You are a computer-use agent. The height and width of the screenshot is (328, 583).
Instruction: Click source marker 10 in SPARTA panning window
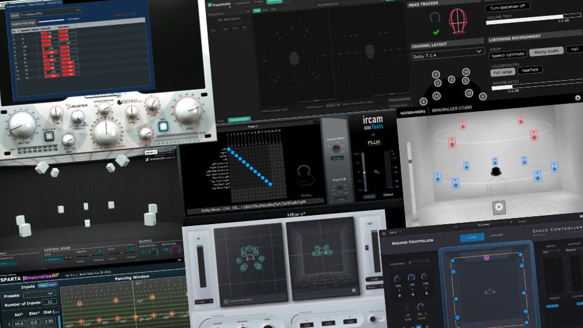pyautogui.click(x=152, y=297)
